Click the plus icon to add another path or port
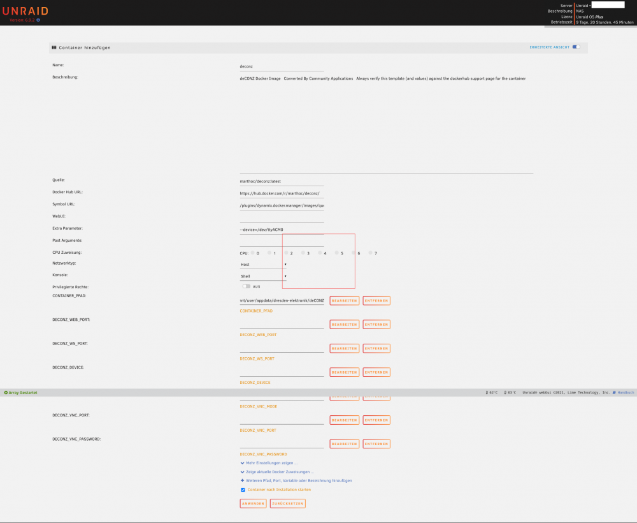637x523 pixels. point(243,480)
